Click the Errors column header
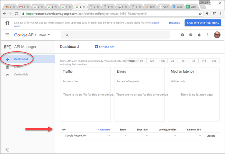225x154 pixels. pyautogui.click(x=123, y=129)
